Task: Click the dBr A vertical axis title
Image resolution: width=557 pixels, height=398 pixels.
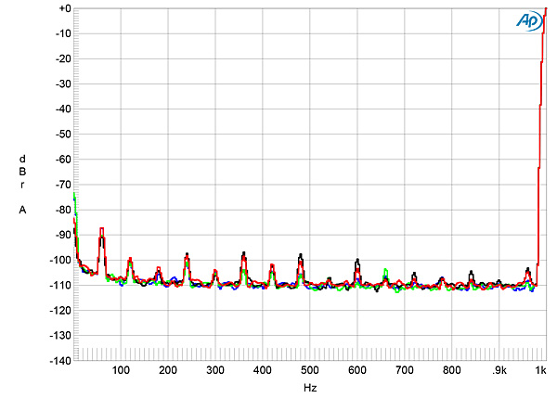Action: point(21,184)
